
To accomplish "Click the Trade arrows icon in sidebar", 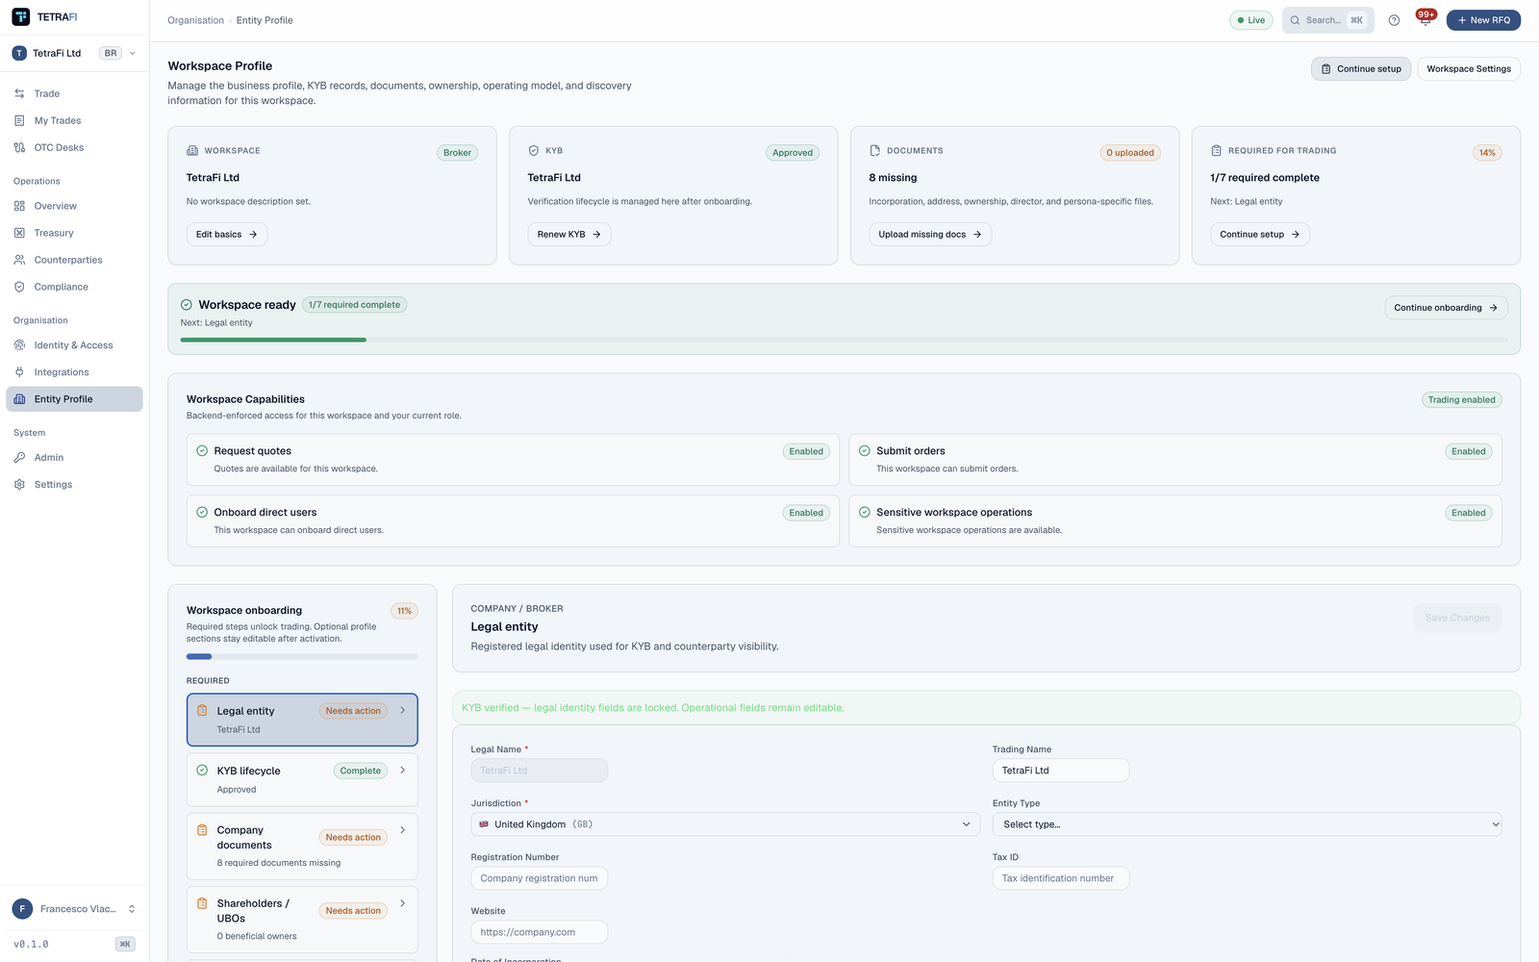I will pyautogui.click(x=19, y=93).
